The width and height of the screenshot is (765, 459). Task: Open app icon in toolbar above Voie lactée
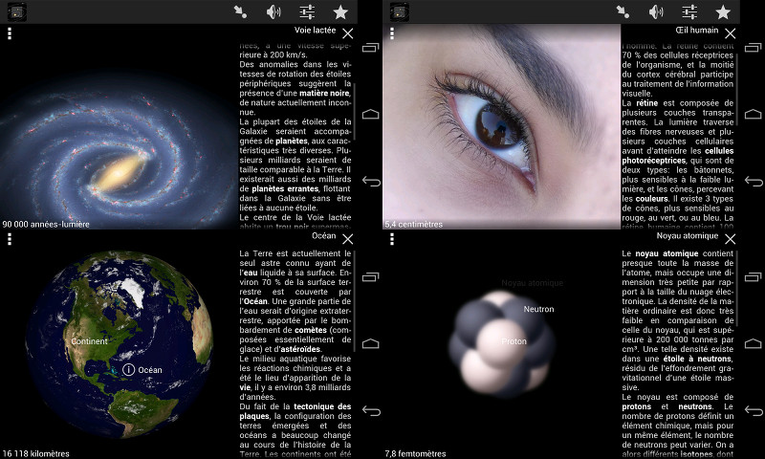pos(17,11)
